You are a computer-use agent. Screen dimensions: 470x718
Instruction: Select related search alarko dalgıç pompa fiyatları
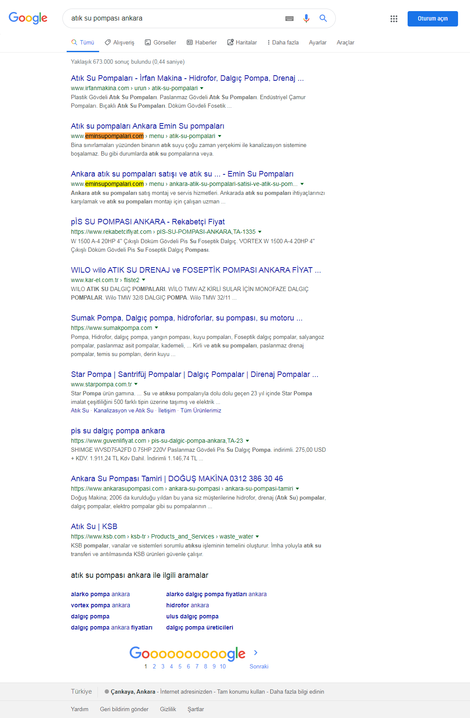216,594
